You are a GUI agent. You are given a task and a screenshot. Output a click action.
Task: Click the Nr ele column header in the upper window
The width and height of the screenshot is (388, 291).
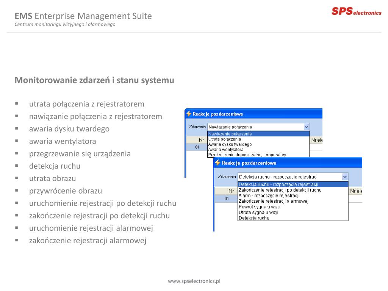(x=316, y=140)
